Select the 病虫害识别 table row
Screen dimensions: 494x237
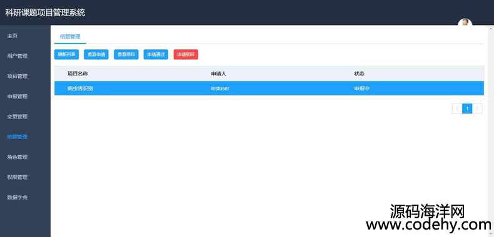269,89
